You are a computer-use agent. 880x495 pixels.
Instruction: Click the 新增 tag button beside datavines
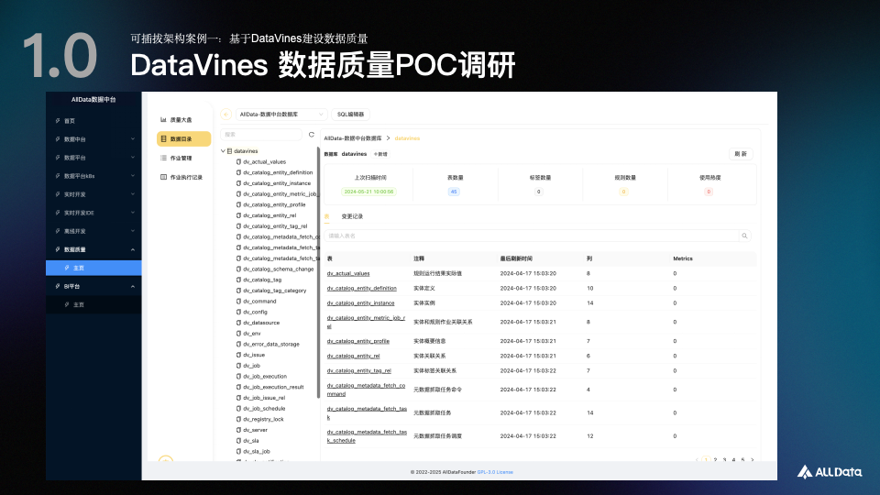pos(380,154)
